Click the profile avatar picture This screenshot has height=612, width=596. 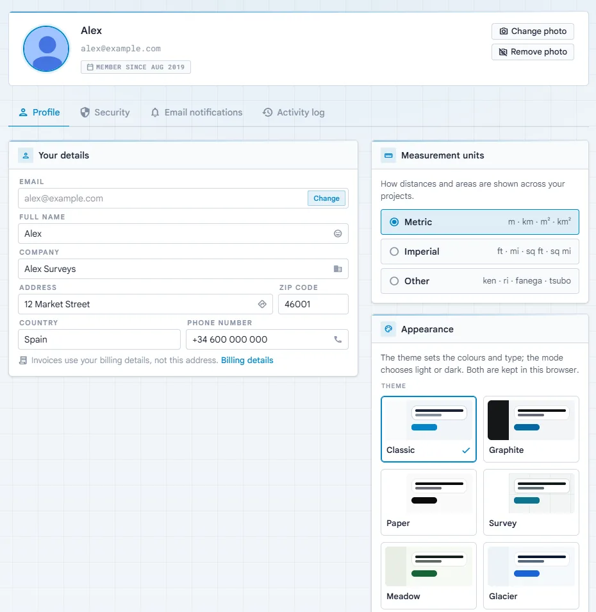46,49
